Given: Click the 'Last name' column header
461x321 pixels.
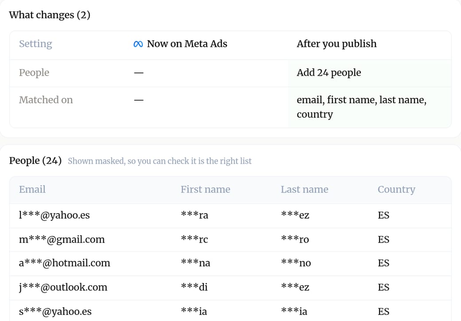Looking at the screenshot, I should coord(305,190).
